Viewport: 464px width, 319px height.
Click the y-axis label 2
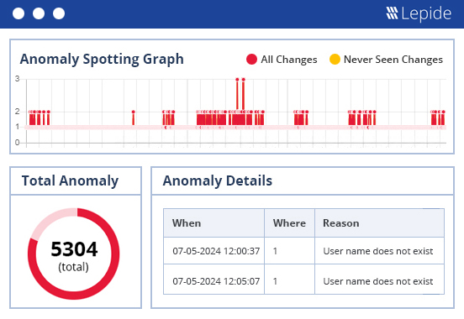point(18,112)
